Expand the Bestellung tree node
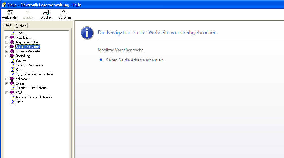Viewport: 284px width, 158px height. click(7, 56)
